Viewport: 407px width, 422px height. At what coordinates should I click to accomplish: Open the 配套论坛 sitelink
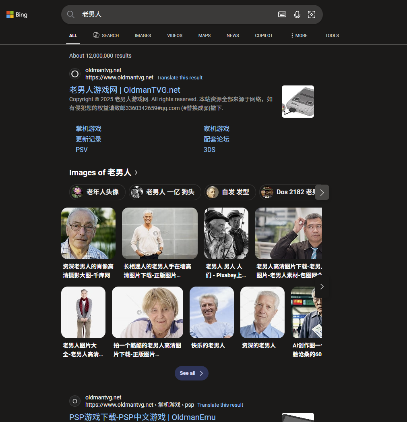[x=217, y=139]
